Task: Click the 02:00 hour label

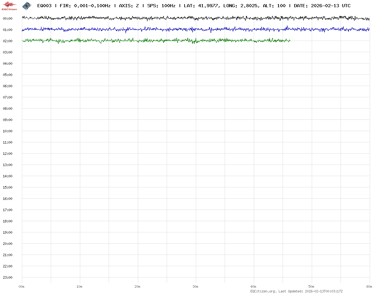Action: 8,41
